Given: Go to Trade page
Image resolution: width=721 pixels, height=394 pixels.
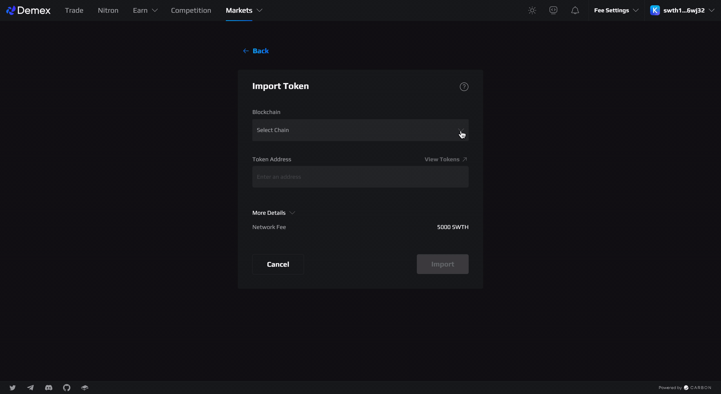Looking at the screenshot, I should [x=74, y=10].
